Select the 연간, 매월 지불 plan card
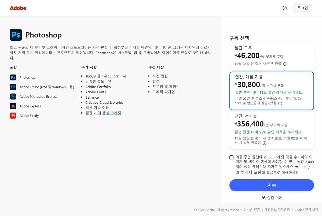Viewport: 322px width, 216px height. pyautogui.click(x=272, y=91)
